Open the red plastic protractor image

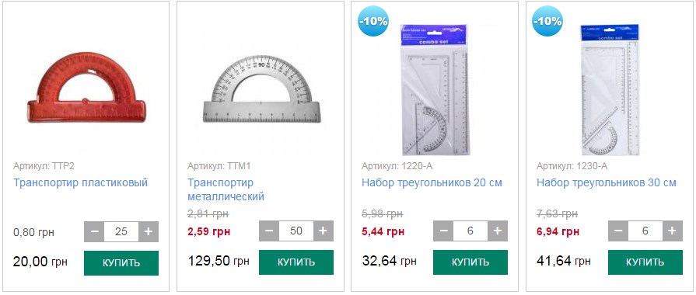coord(86,88)
